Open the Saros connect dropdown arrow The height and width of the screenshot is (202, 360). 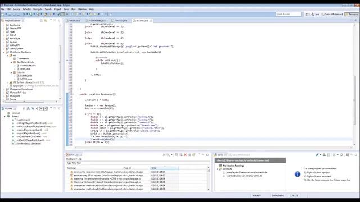click(321, 155)
